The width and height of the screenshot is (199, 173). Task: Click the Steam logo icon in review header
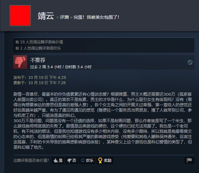point(190,62)
